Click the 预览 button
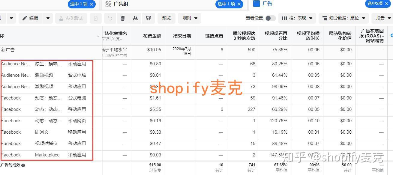The width and height of the screenshot is (393, 175). 166,18
